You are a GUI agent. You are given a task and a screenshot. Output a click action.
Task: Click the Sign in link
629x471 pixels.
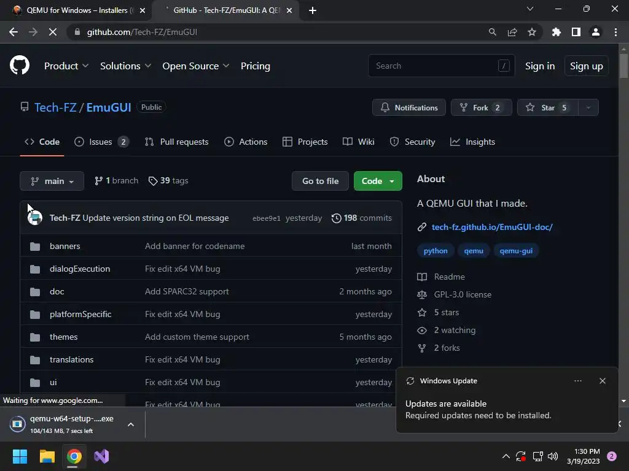coord(540,66)
